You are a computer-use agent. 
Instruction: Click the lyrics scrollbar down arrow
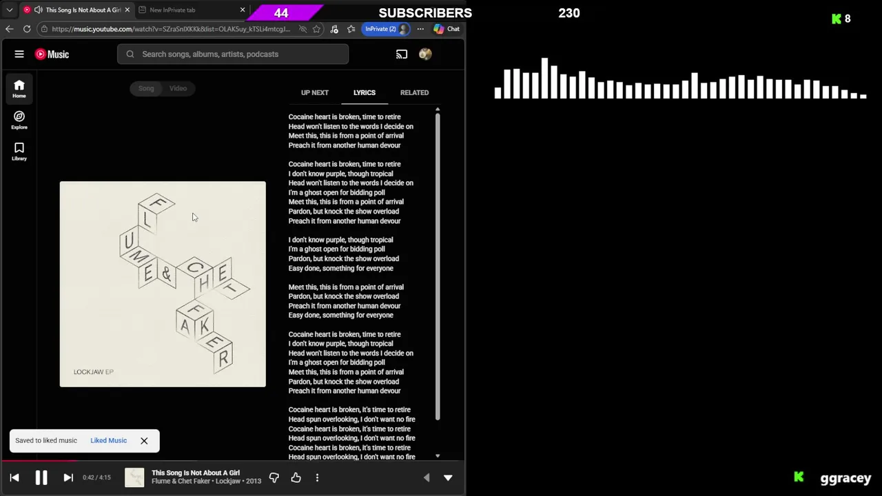(x=438, y=456)
